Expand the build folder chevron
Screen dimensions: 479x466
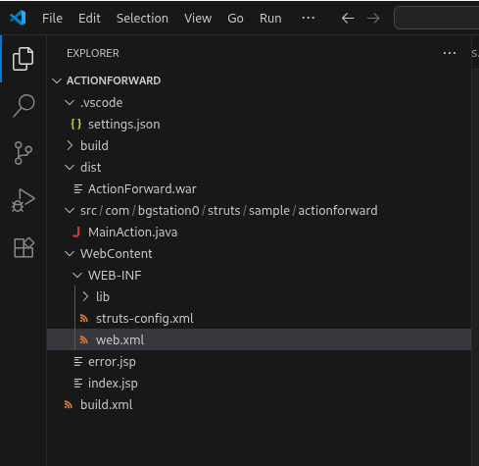[x=70, y=146]
